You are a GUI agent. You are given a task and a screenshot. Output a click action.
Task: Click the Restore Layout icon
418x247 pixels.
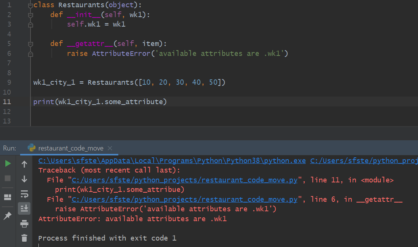point(8,197)
